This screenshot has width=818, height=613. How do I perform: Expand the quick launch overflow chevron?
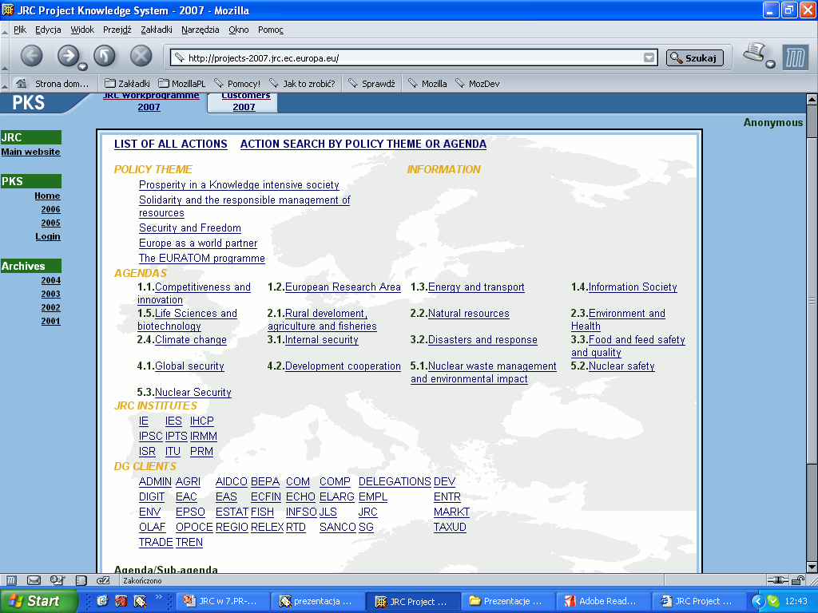159,597
